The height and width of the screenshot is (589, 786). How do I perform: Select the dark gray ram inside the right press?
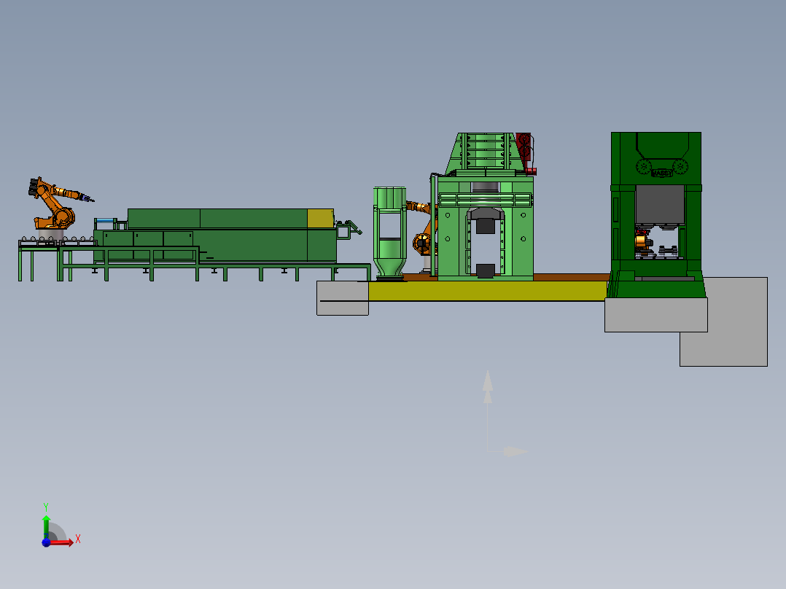click(x=660, y=205)
